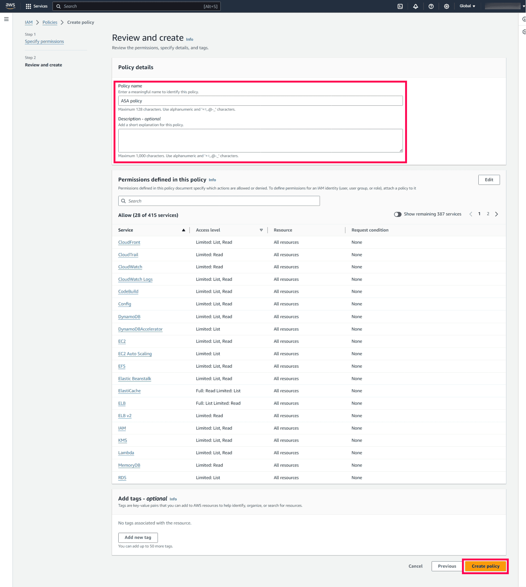Viewport: 526px width, 587px height.
Task: Click the magnifier in the top search bar
Action: [x=59, y=6]
